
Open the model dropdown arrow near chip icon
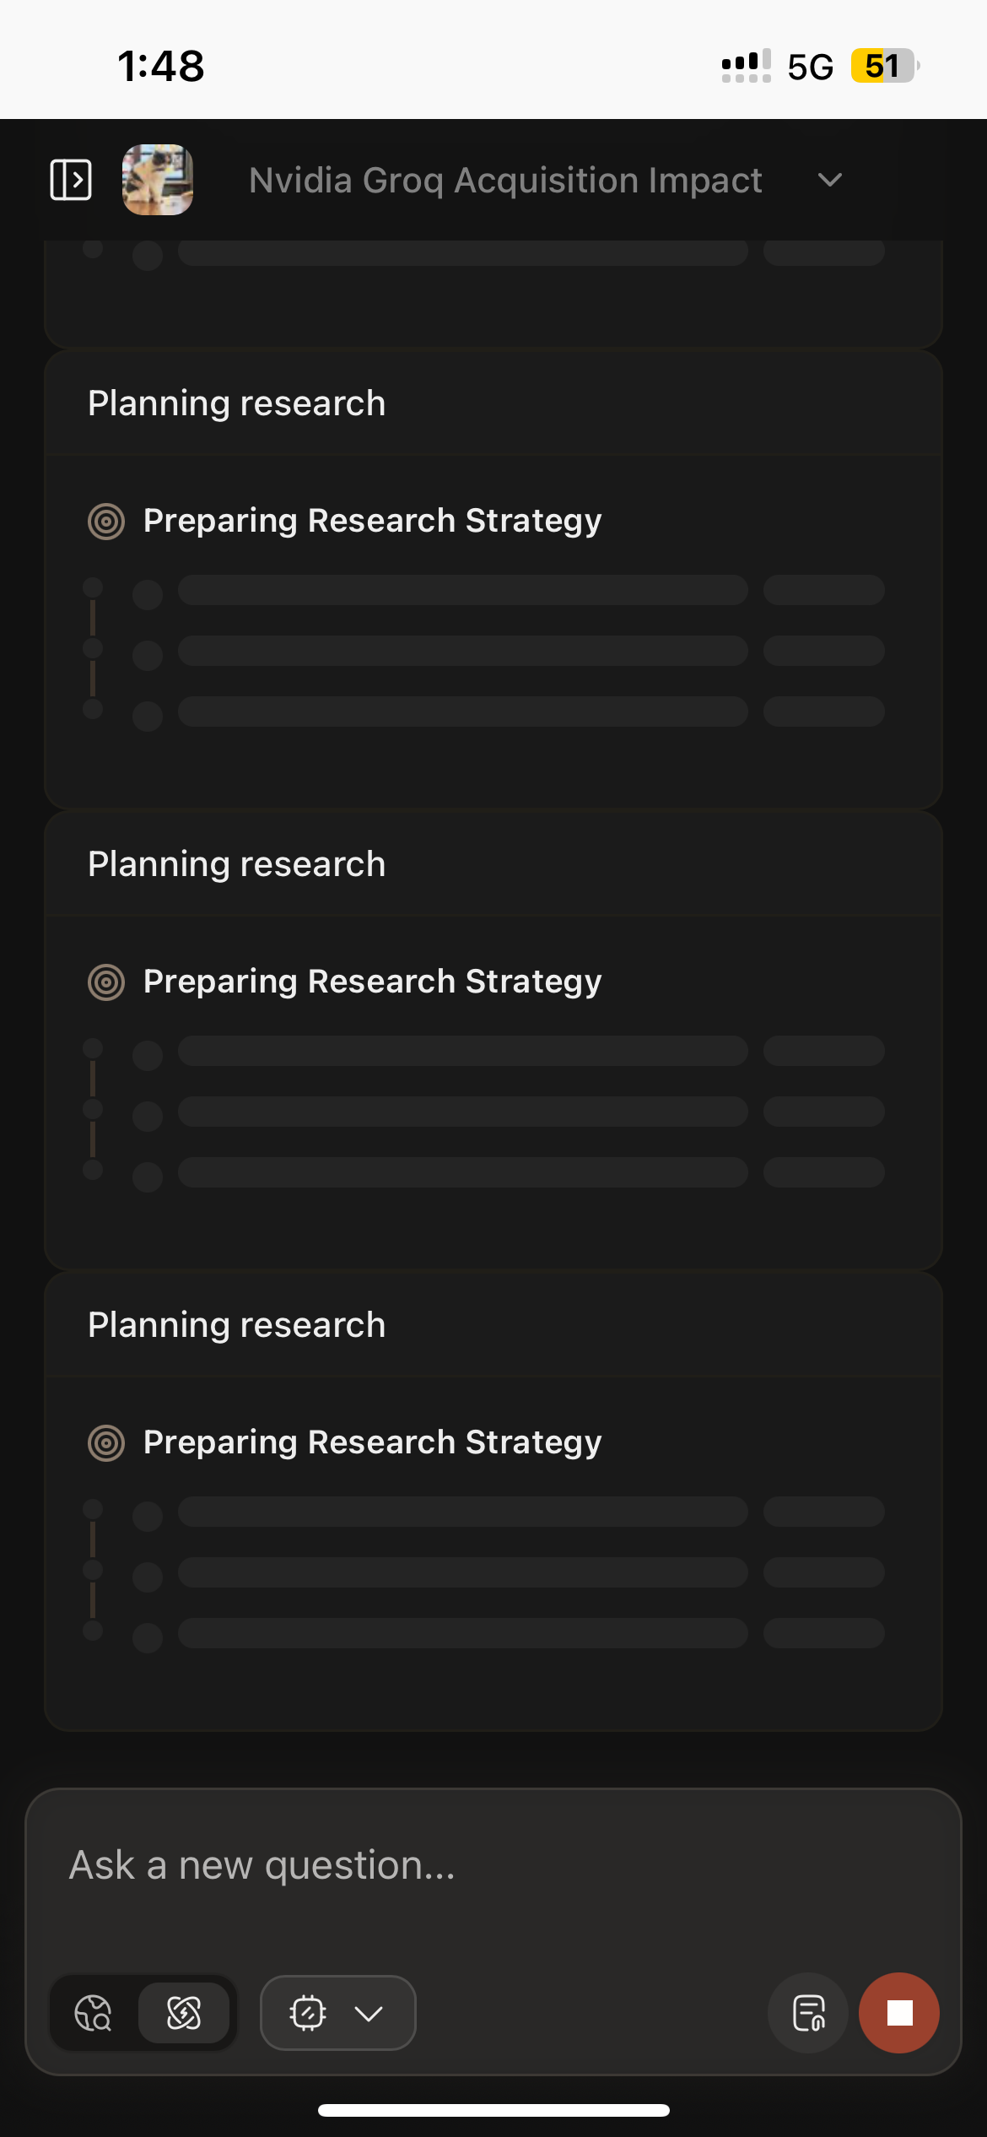(369, 2014)
